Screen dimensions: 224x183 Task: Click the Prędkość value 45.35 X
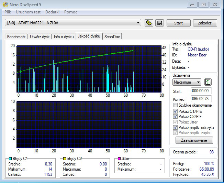pyautogui.click(x=208, y=174)
